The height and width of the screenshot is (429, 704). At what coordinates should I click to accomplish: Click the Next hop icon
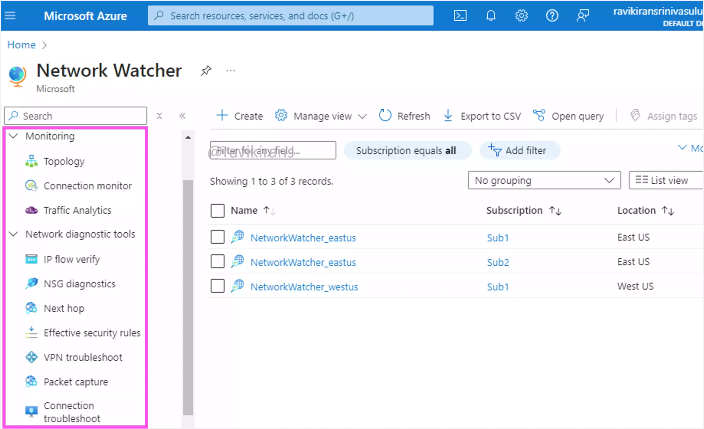[31, 308]
